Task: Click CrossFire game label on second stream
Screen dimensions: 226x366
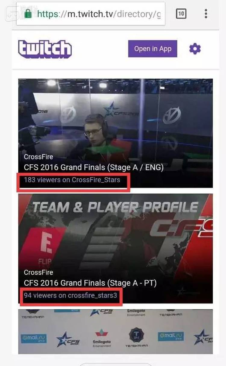Action: [x=38, y=272]
